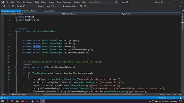This screenshot has height=103, width=184.
Task: Click the green Start play icon
Action: pos(64,6)
